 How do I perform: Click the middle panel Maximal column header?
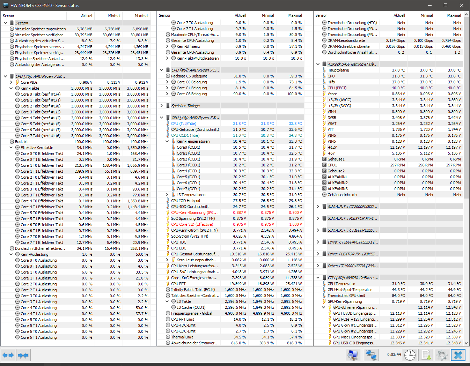[x=290, y=15]
